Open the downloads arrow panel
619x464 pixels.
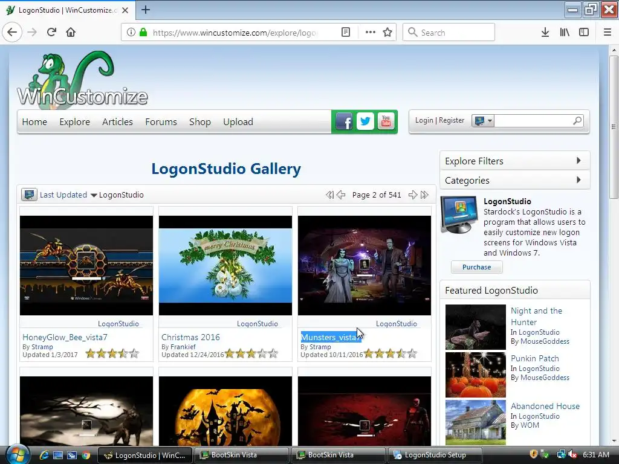point(545,33)
